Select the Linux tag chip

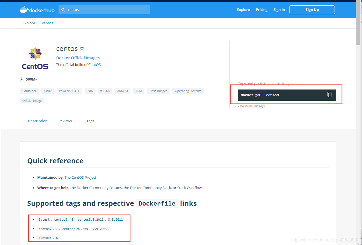pyautogui.click(x=48, y=91)
